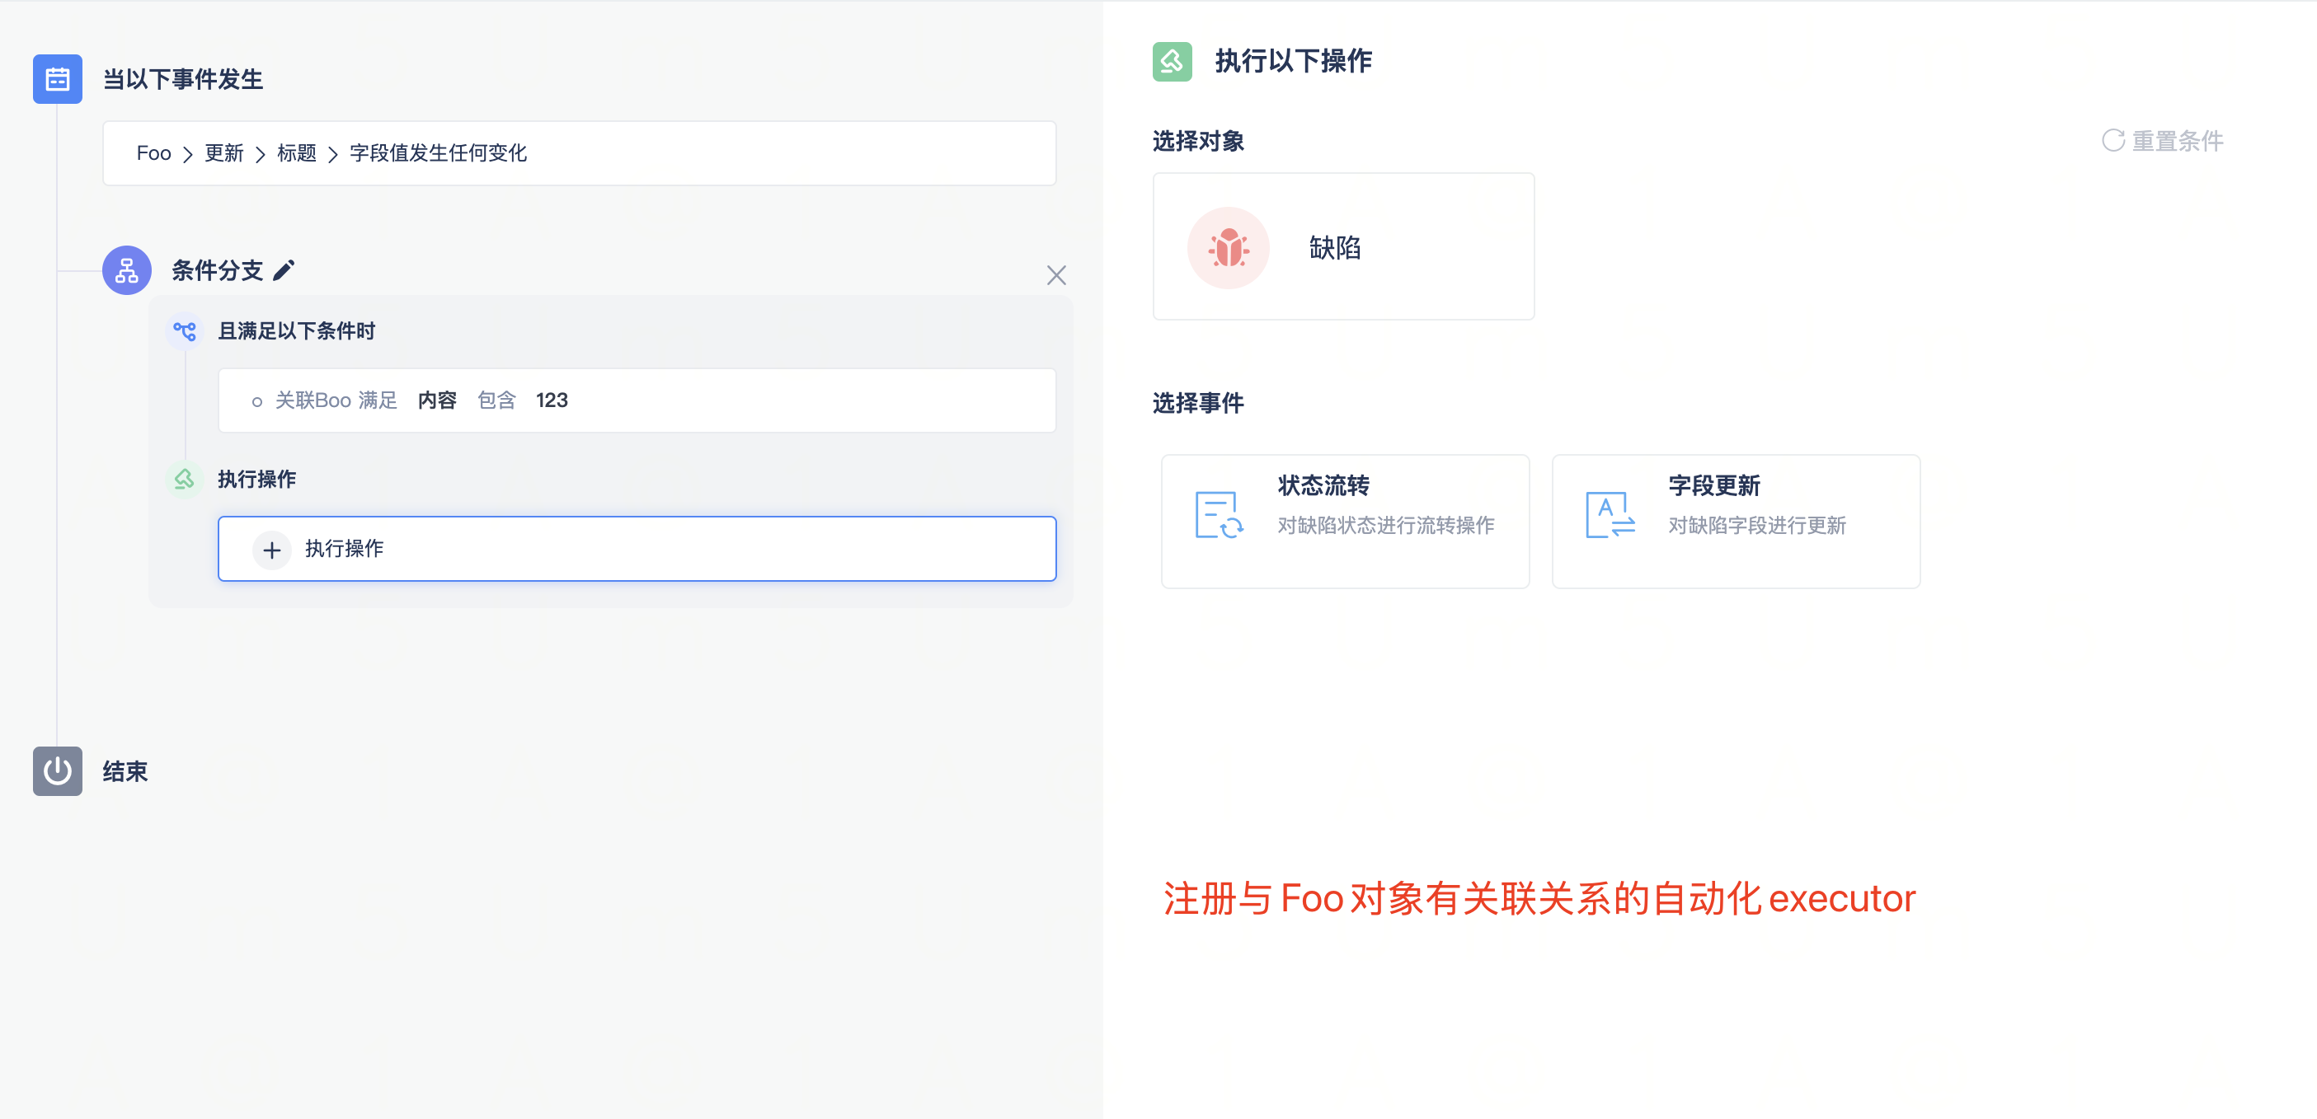Click the green 执行操作 section icon

click(185, 479)
